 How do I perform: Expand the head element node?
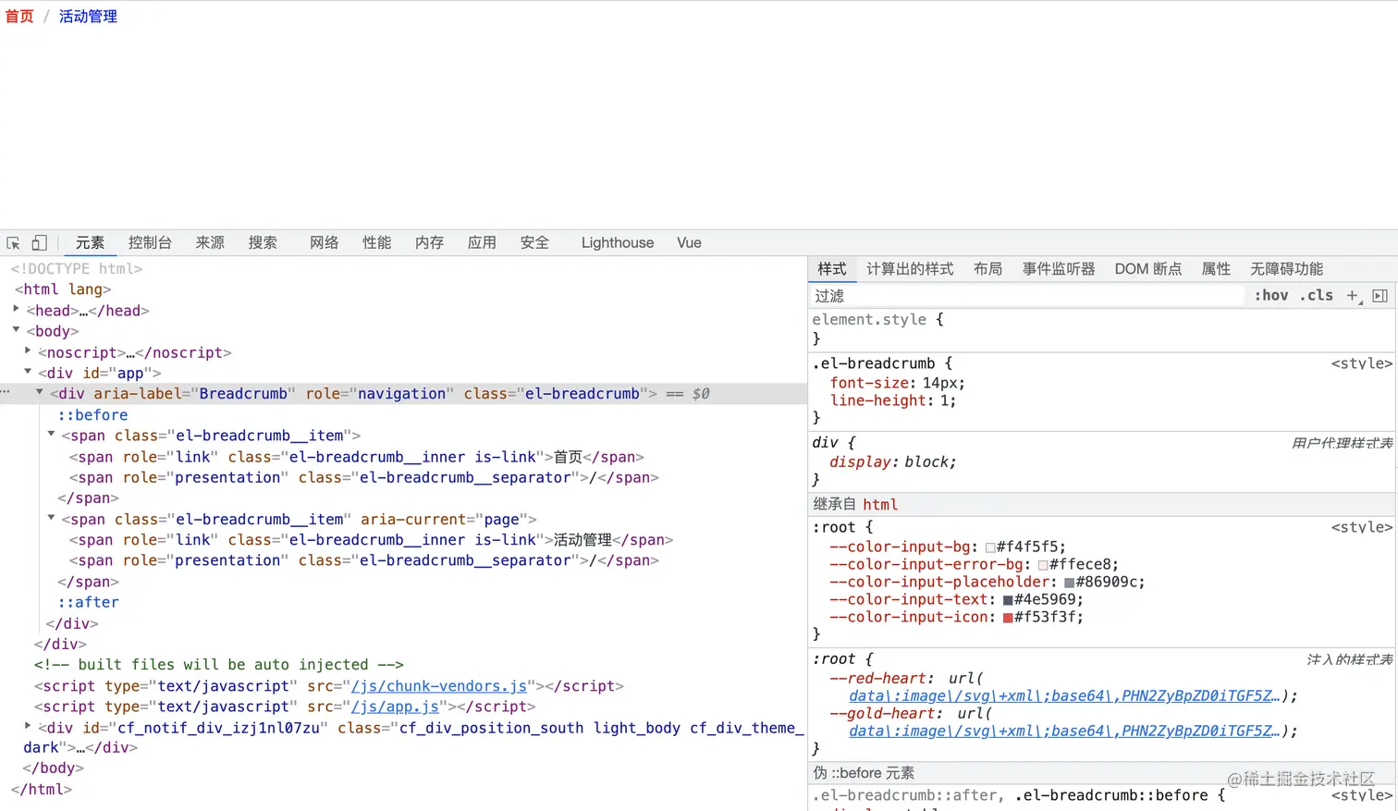pos(17,310)
